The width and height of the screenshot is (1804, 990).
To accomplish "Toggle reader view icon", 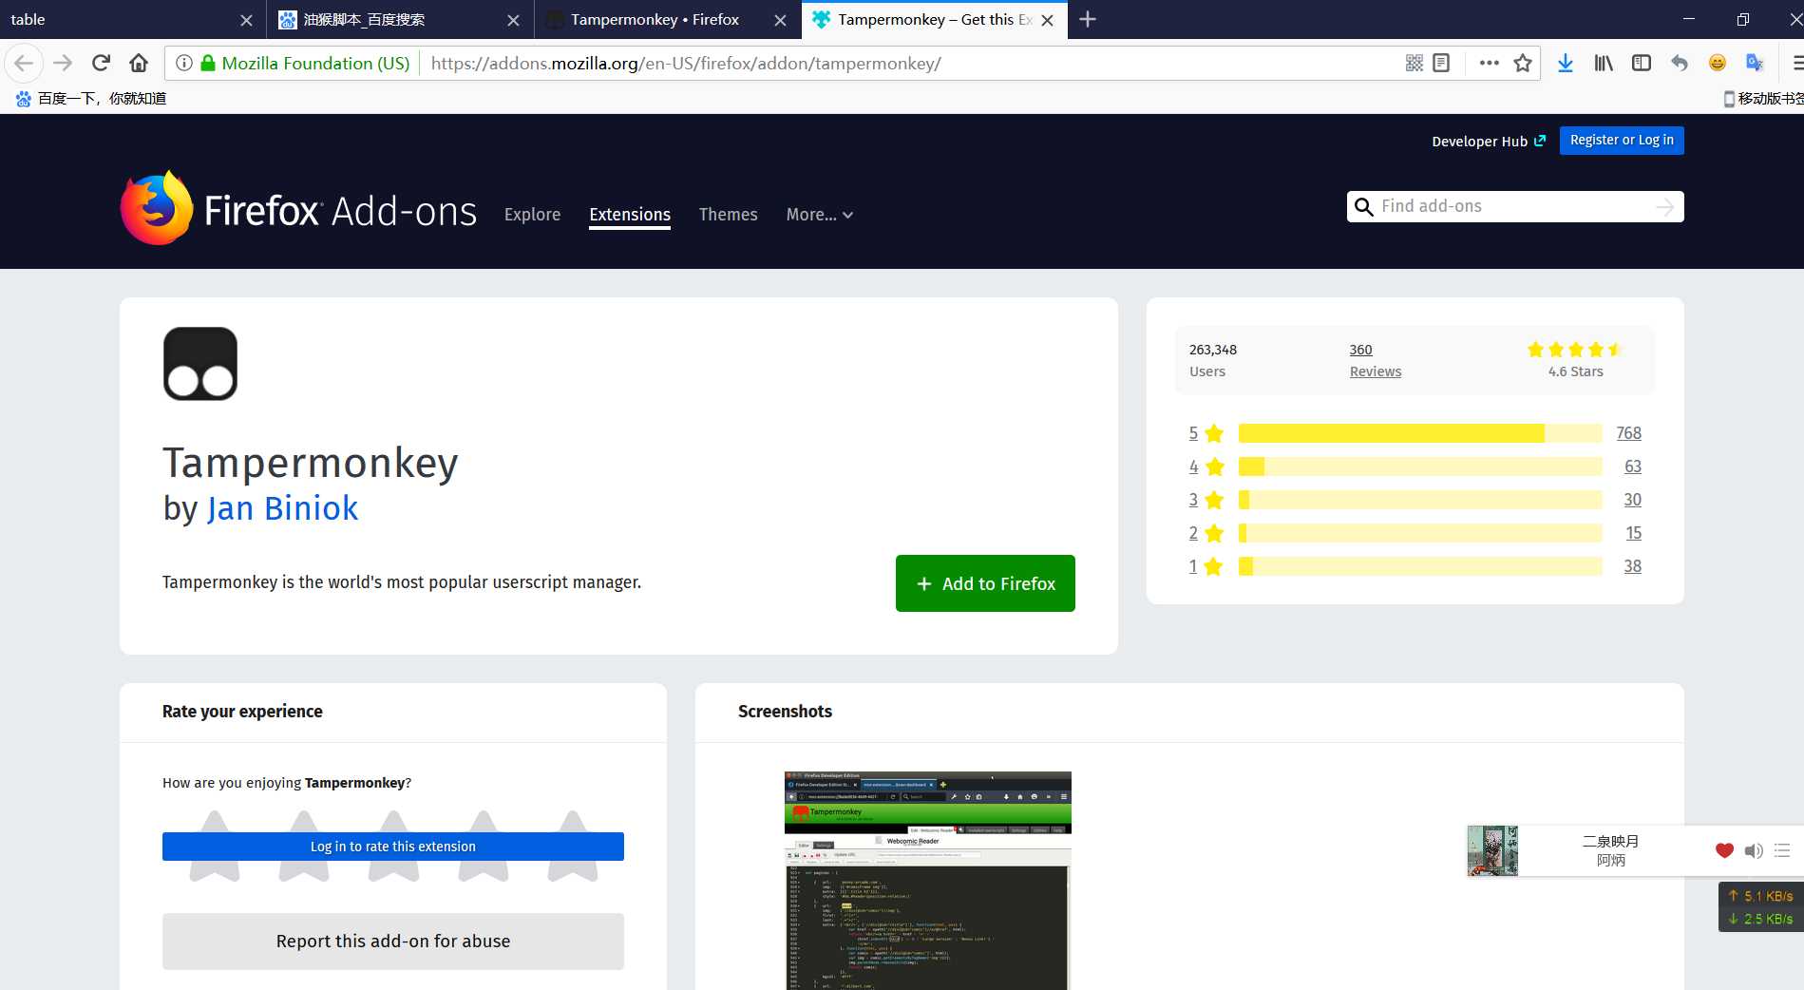I will (x=1441, y=64).
